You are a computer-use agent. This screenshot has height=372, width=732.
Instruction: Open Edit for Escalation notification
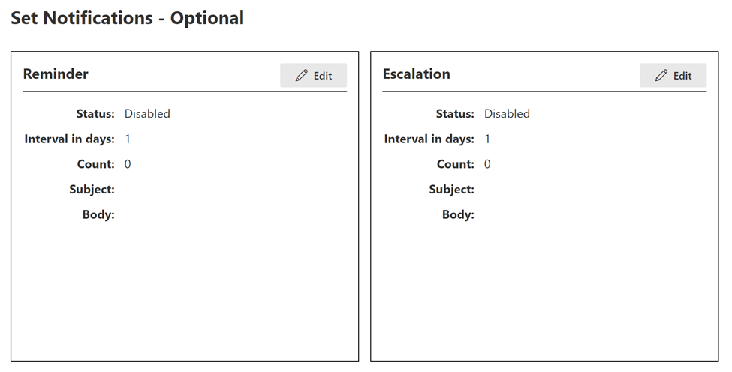click(673, 76)
